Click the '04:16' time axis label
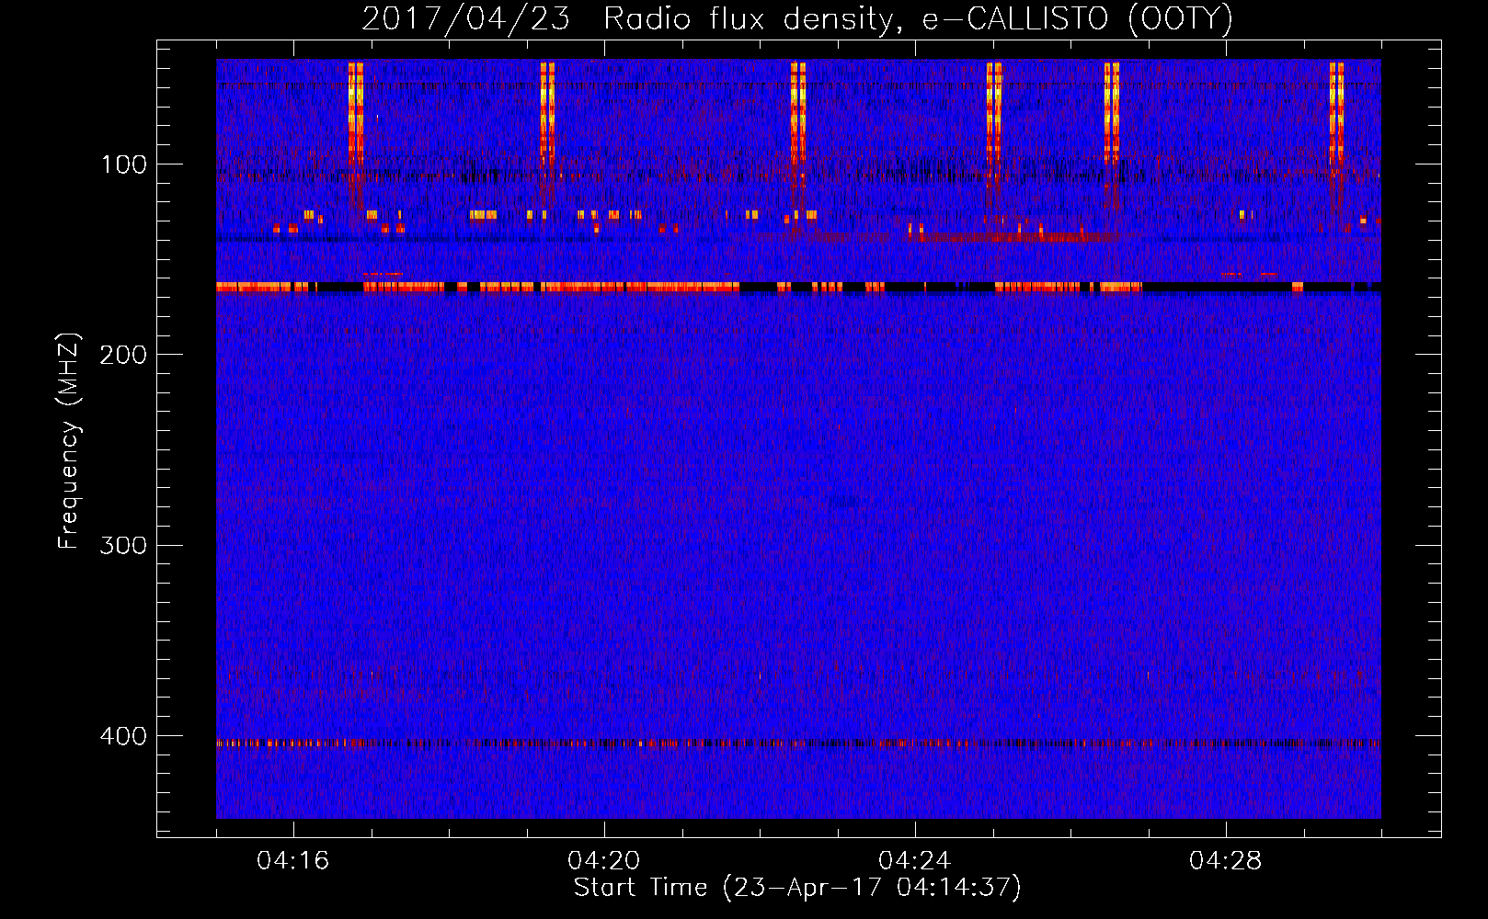The image size is (1488, 919). tap(293, 861)
